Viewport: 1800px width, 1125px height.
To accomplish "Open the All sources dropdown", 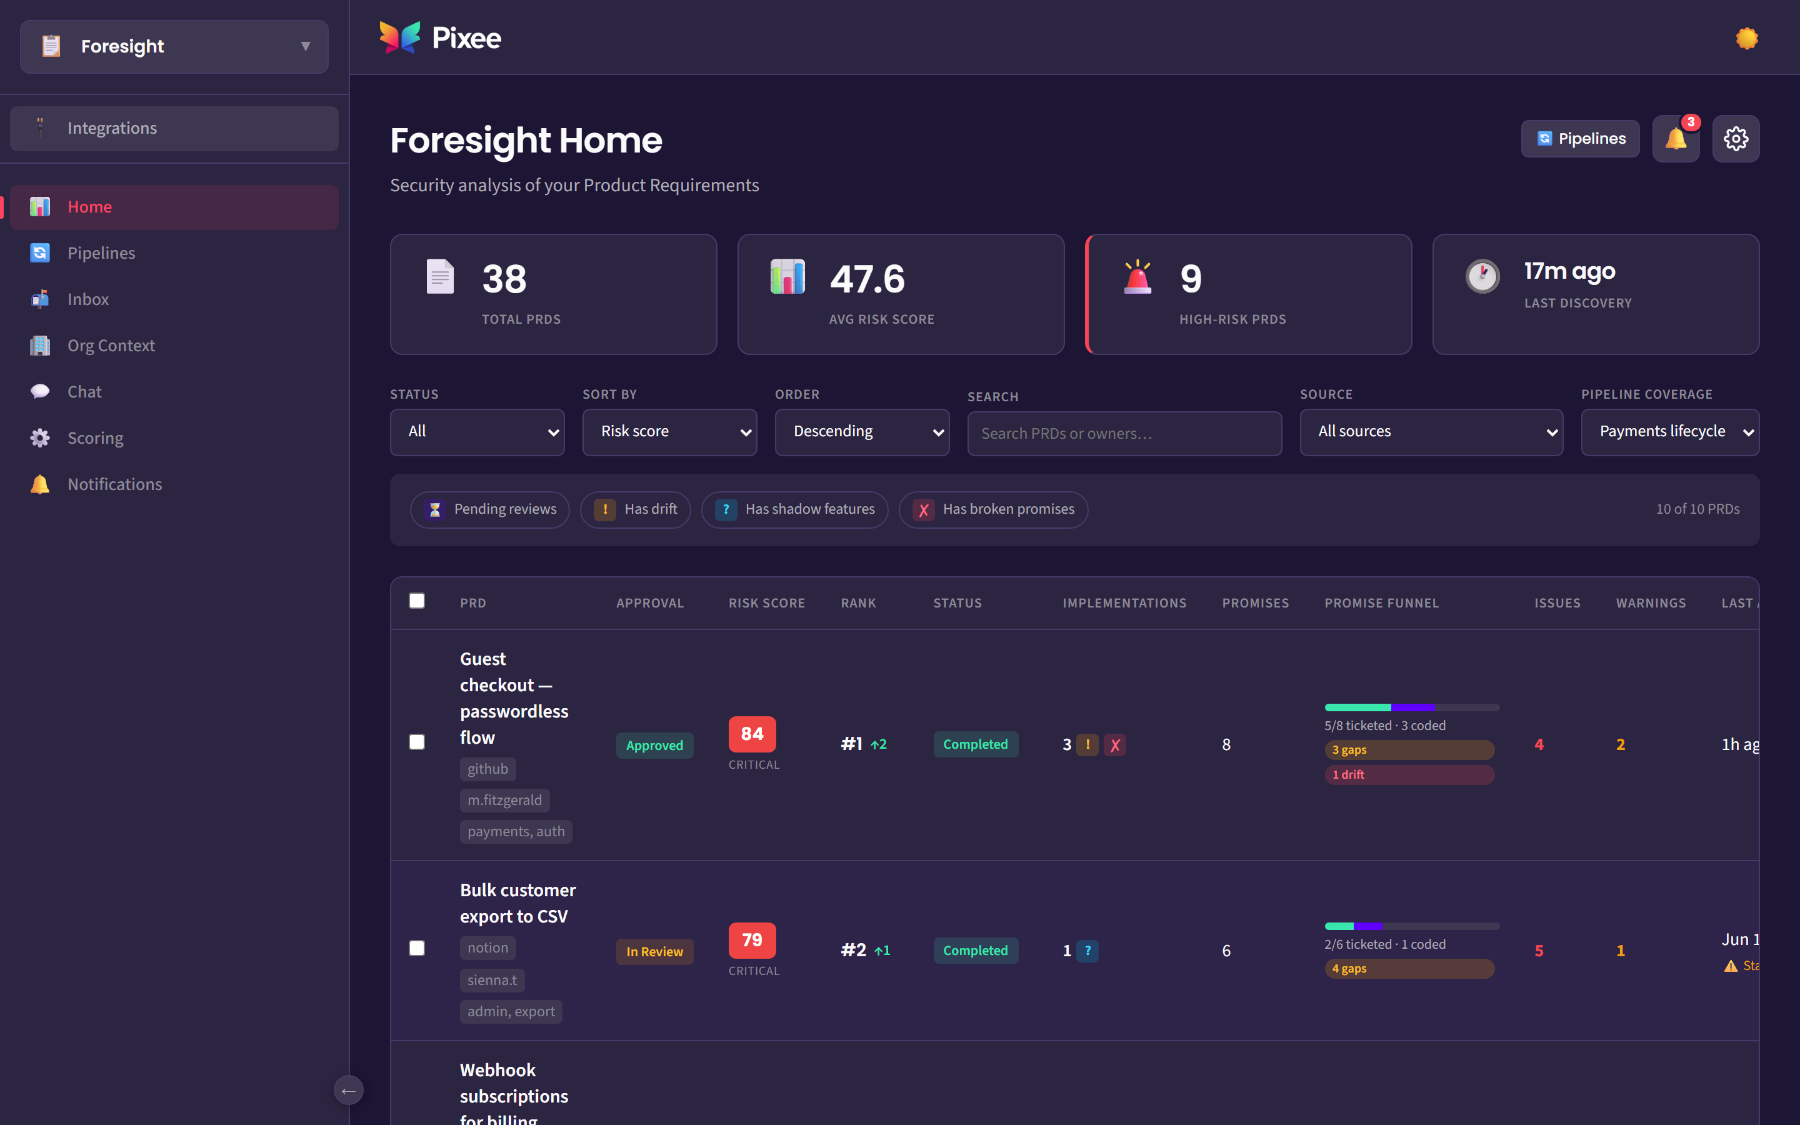I will 1431,431.
